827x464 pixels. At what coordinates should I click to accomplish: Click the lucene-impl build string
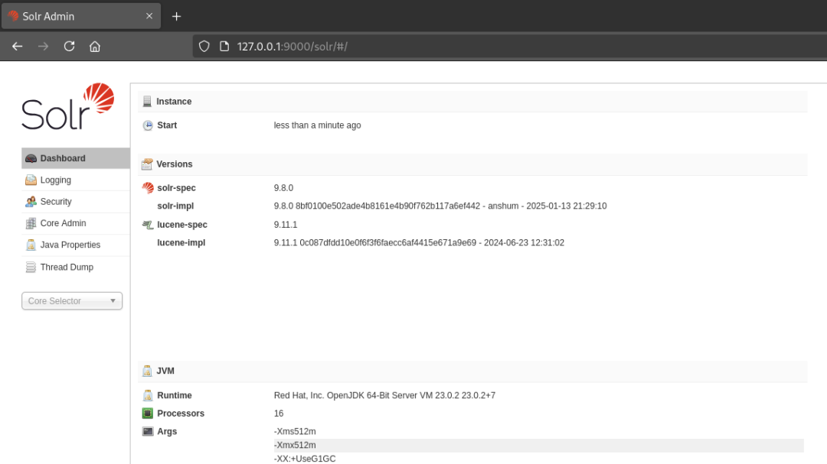(419, 243)
